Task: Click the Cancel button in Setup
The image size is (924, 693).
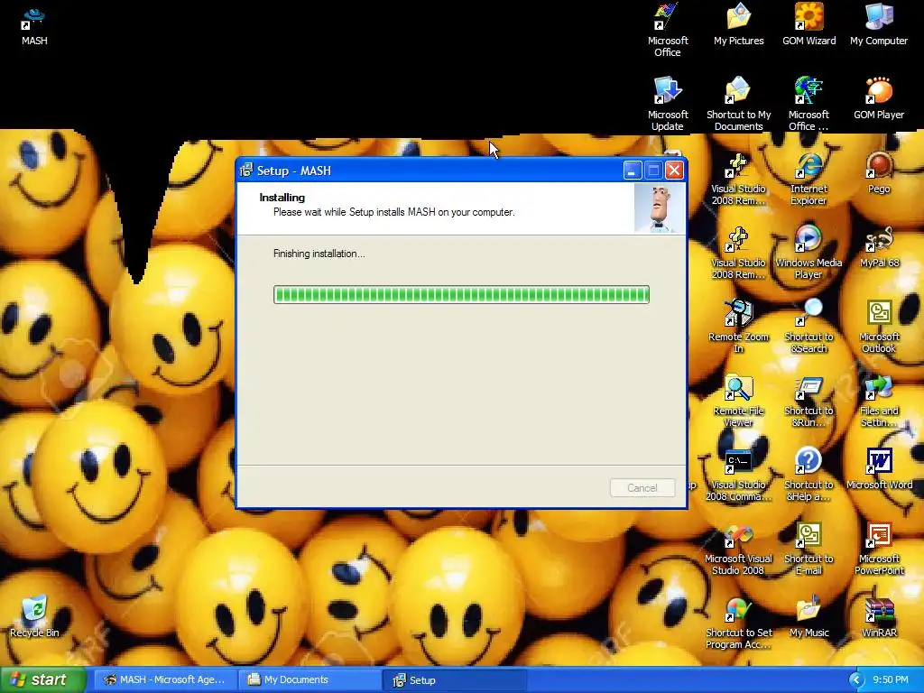Action: 642,488
